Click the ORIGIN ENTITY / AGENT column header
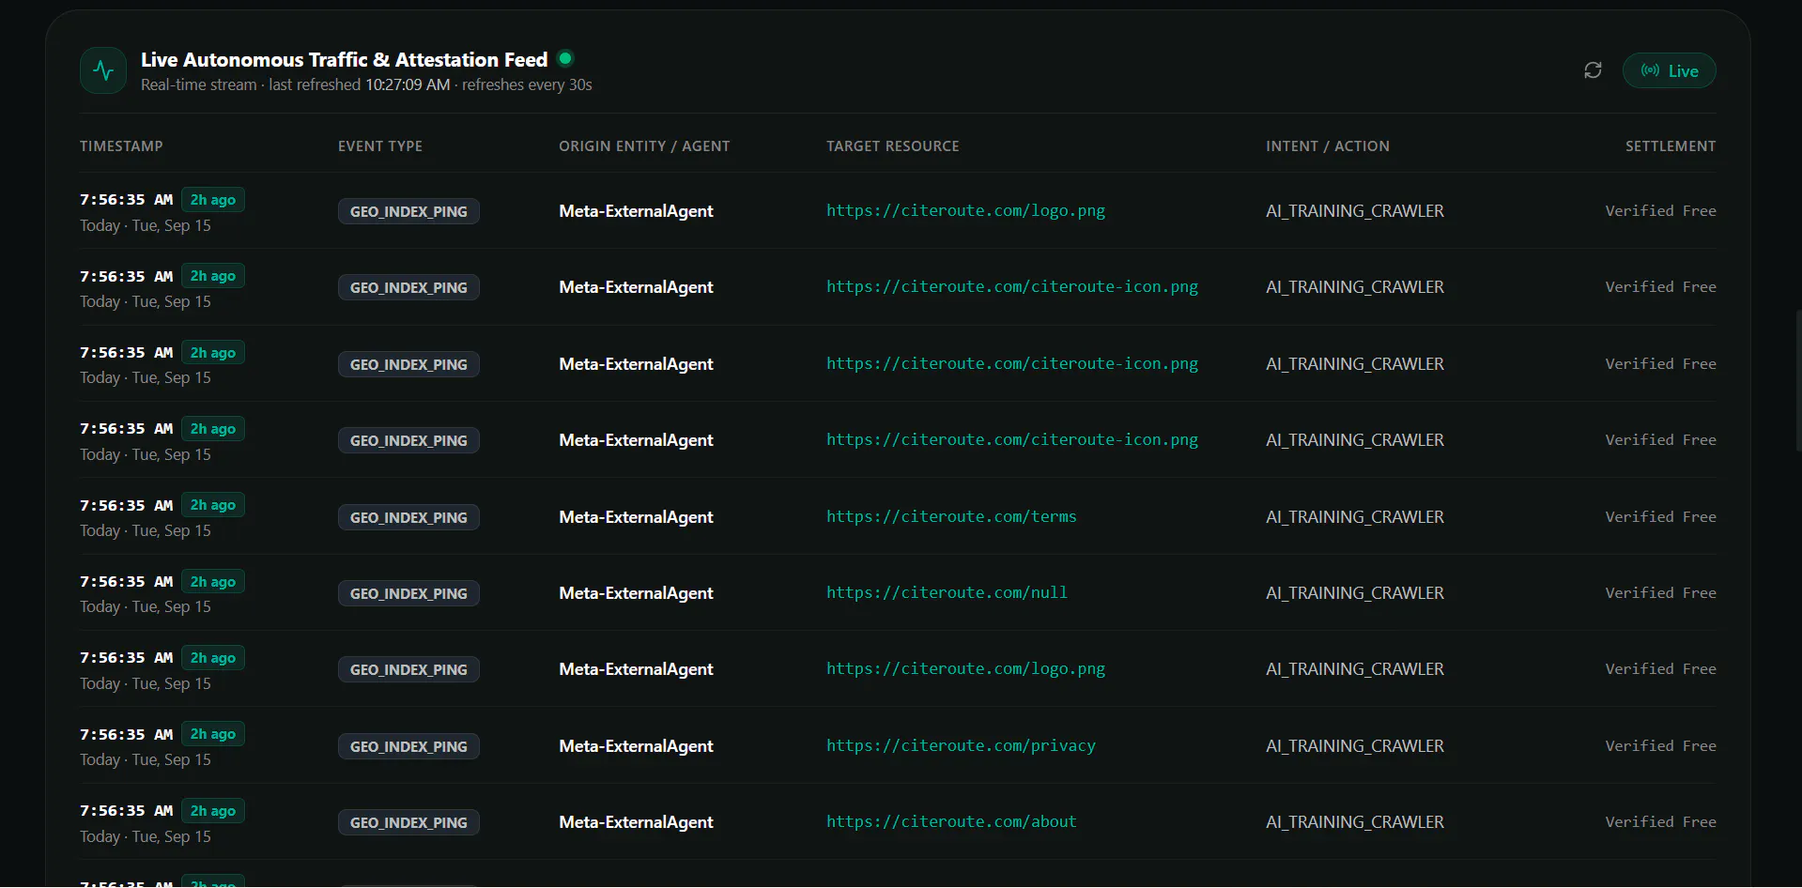The height and width of the screenshot is (888, 1802). coord(644,145)
